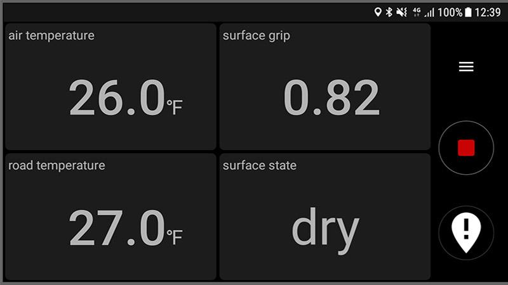This screenshot has height=285, width=508.
Task: Tap the location pin status icon
Action: [x=377, y=12]
